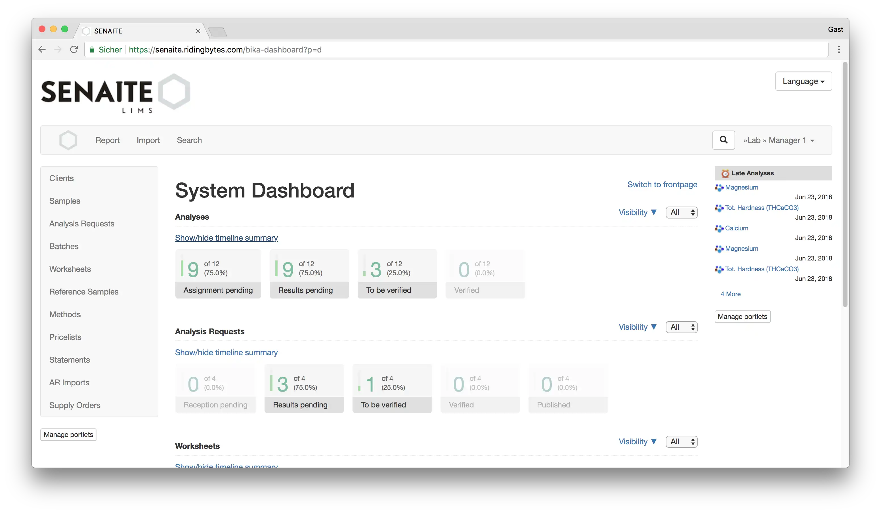881x513 pixels.
Task: Click the Calcium late analysis icon
Action: pyautogui.click(x=719, y=228)
